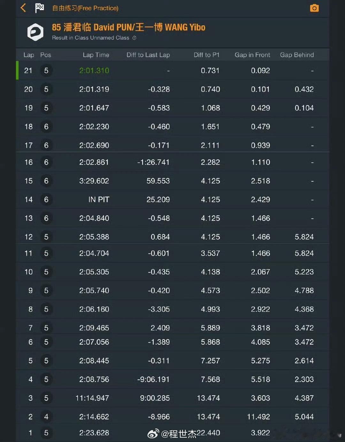Click position badge 4 on lap 2
The width and height of the screenshot is (345, 442).
(46, 416)
